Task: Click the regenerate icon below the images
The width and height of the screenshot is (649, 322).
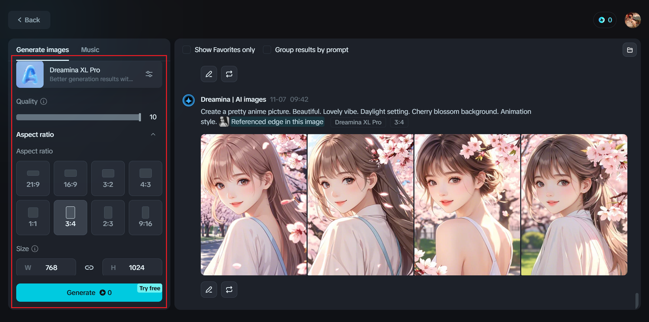Action: pos(229,290)
